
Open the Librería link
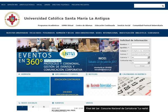(47, 5)
